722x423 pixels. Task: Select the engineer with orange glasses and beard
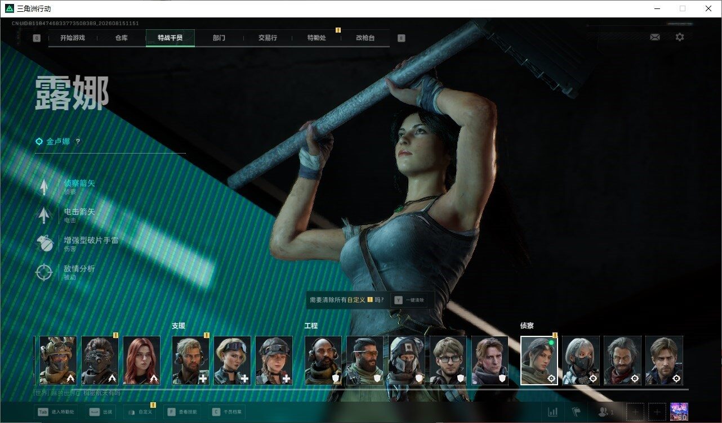(x=365, y=361)
